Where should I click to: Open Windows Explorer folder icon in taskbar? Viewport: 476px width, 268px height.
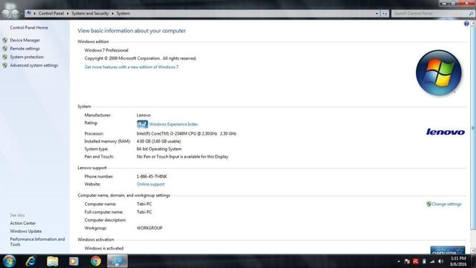tap(52, 262)
